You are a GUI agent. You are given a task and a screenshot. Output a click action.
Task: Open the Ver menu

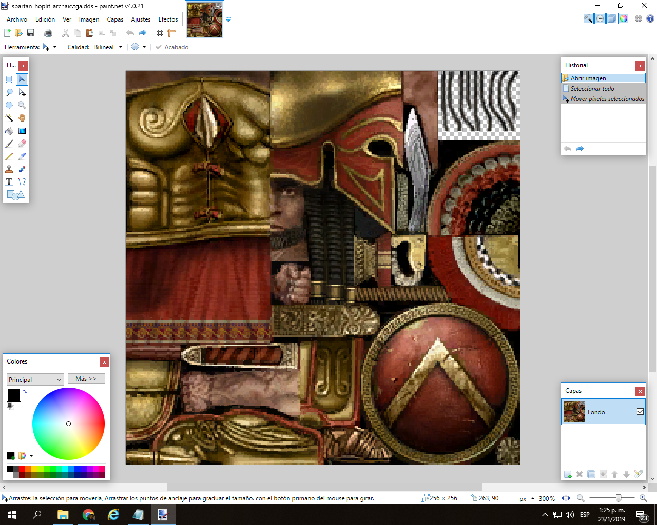coord(67,19)
